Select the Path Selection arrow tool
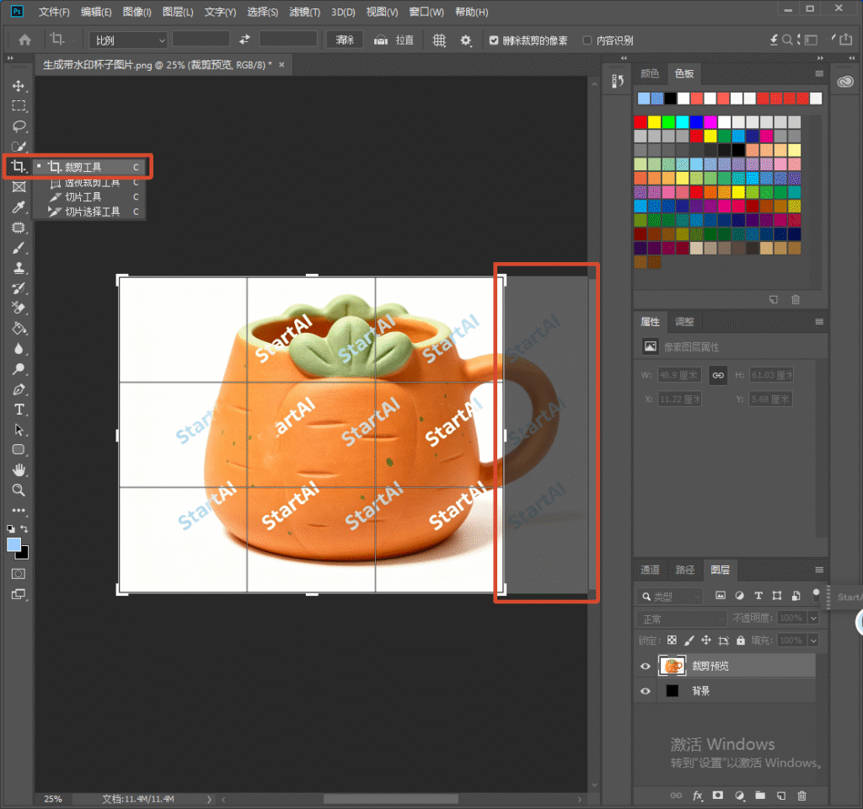 pyautogui.click(x=19, y=430)
